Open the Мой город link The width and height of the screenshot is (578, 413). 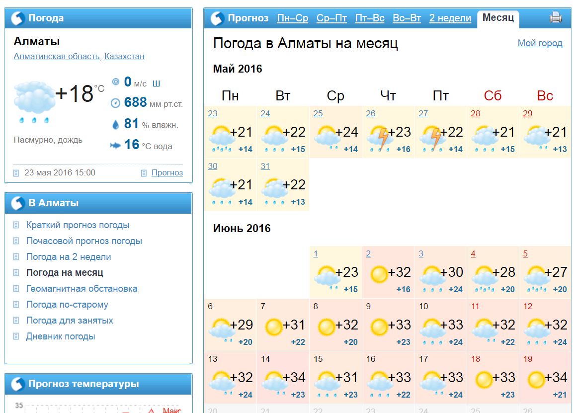tap(540, 43)
